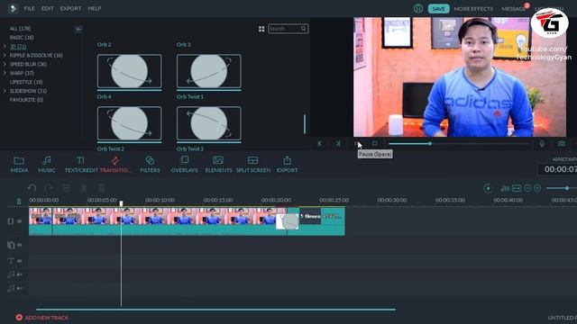Click the transitions Search field
Viewport: 577px width, 324px height.
pyautogui.click(x=288, y=29)
